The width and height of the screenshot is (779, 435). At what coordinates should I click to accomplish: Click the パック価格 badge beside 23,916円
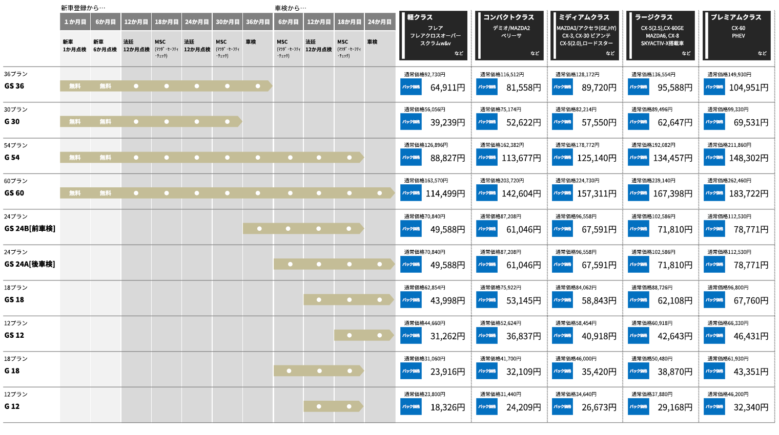(x=411, y=371)
